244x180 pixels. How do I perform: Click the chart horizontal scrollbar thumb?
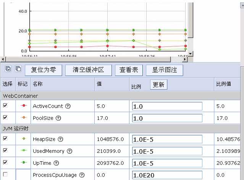(x=88, y=59)
